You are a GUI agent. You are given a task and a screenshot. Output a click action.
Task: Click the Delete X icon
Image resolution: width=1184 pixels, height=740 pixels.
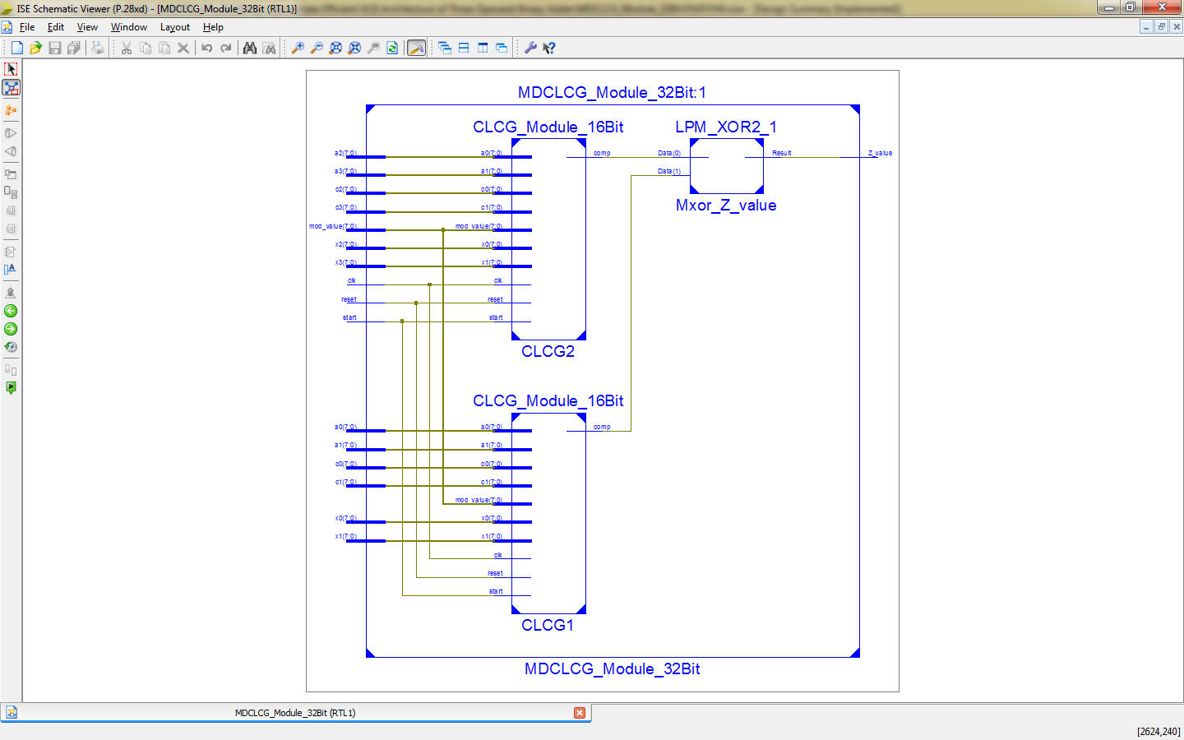pyautogui.click(x=183, y=48)
